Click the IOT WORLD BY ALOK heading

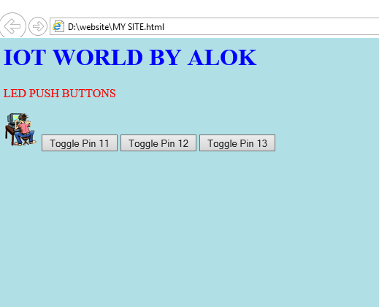click(130, 57)
